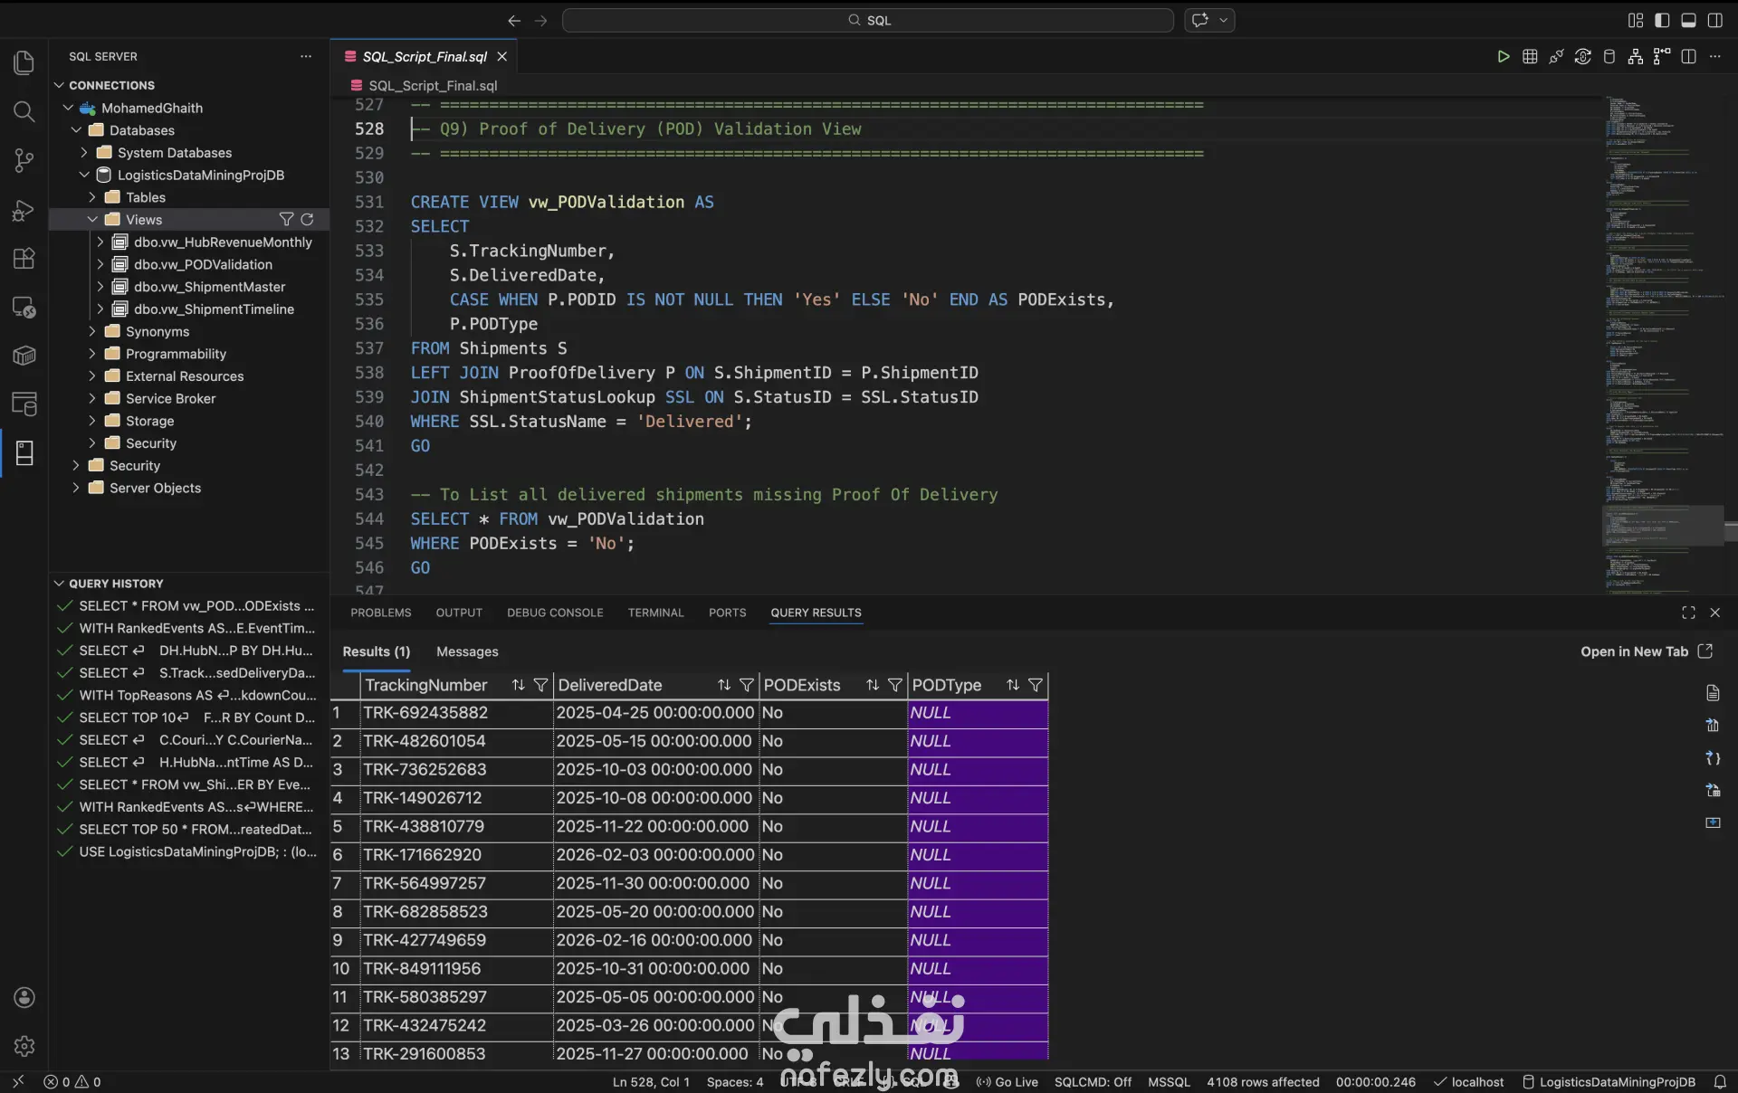Click Customize Layout icon in title bar
Screen dimensions: 1738x1093
pyautogui.click(x=1635, y=20)
